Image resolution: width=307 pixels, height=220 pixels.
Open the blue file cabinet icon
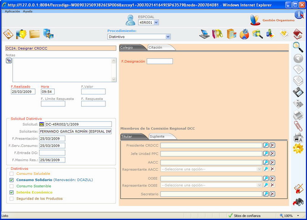[x=48, y=34]
